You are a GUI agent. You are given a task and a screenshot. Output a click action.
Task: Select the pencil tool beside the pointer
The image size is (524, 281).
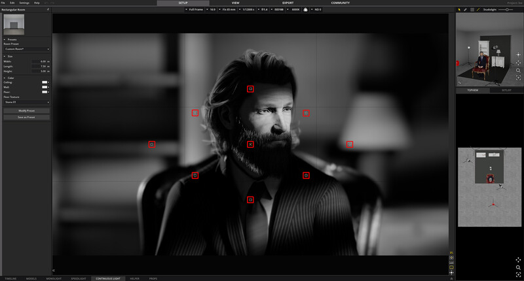[x=465, y=10]
